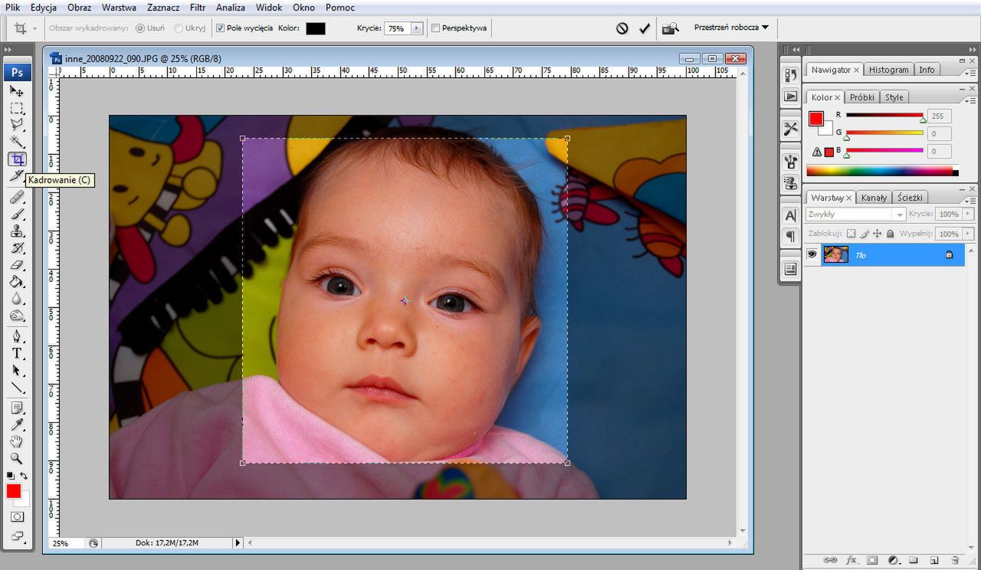
Task: Select the Zoom magnifier tool
Action: point(17,458)
